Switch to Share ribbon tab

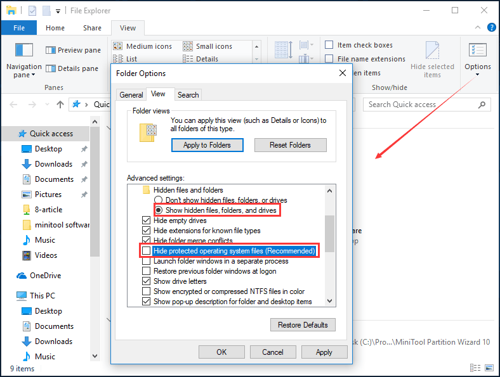click(x=92, y=28)
